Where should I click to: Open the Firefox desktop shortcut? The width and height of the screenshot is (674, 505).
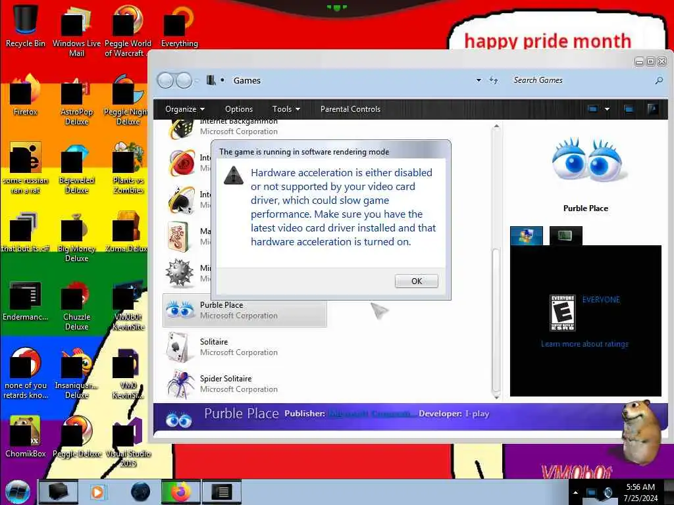coord(26,95)
